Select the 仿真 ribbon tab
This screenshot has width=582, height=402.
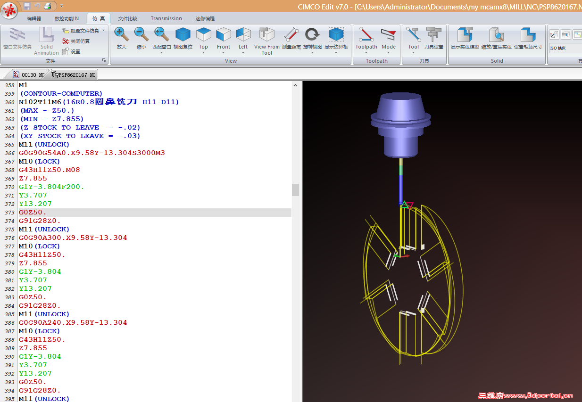tap(99, 18)
